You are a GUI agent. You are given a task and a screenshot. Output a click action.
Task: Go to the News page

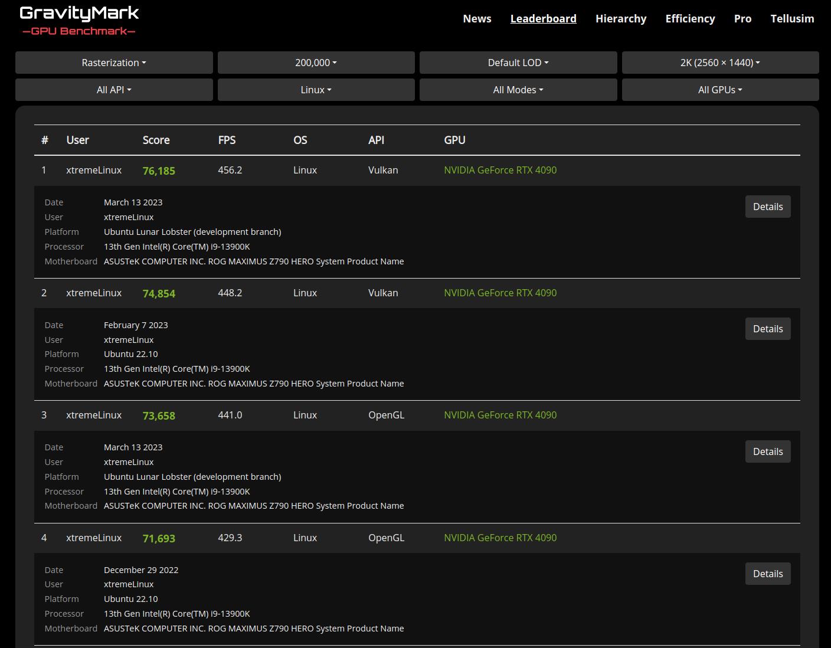[477, 19]
